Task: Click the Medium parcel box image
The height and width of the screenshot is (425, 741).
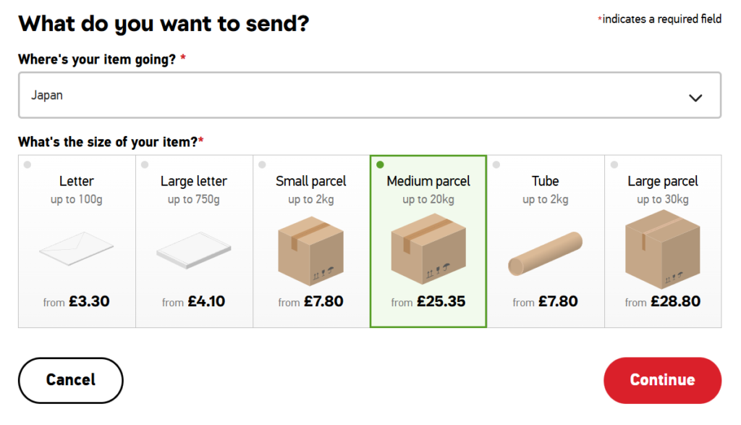Action: (428, 248)
